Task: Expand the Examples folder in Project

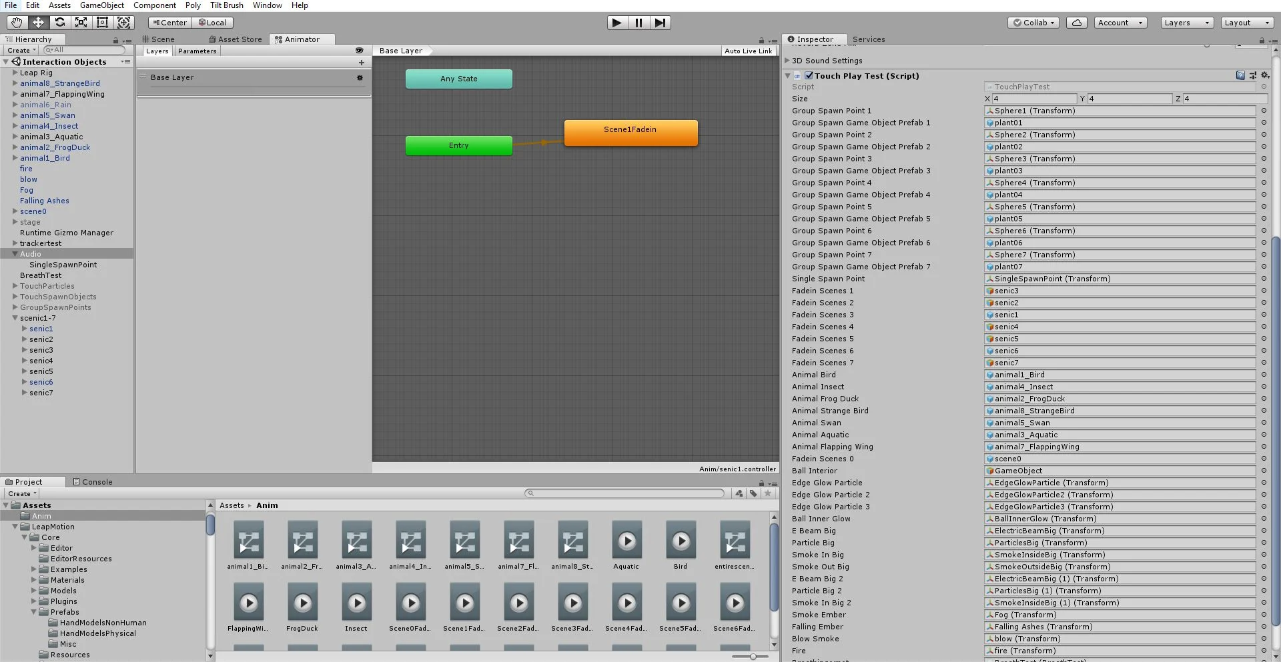Action: [x=33, y=569]
